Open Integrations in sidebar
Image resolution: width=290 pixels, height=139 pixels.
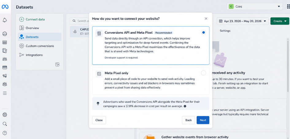[40, 55]
